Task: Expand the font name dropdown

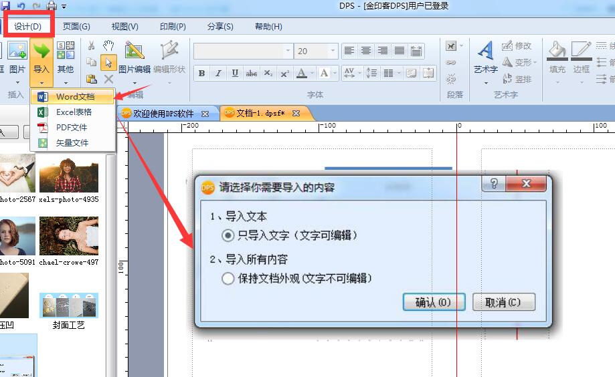Action: (288, 51)
